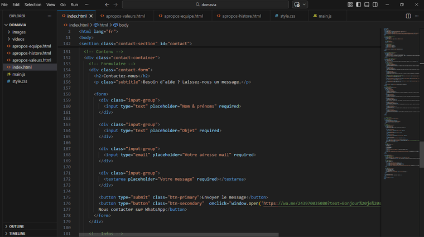Screen dimensions: 424x237
Task: Open the Copilot chat icon in title bar
Action: [297, 4]
